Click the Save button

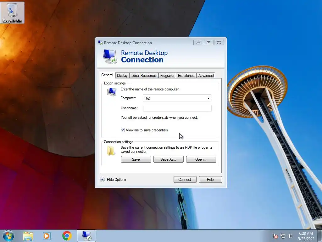[136, 159]
